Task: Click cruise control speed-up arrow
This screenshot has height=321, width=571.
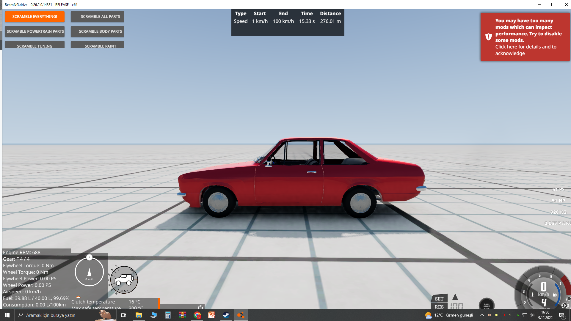Action: point(455,297)
